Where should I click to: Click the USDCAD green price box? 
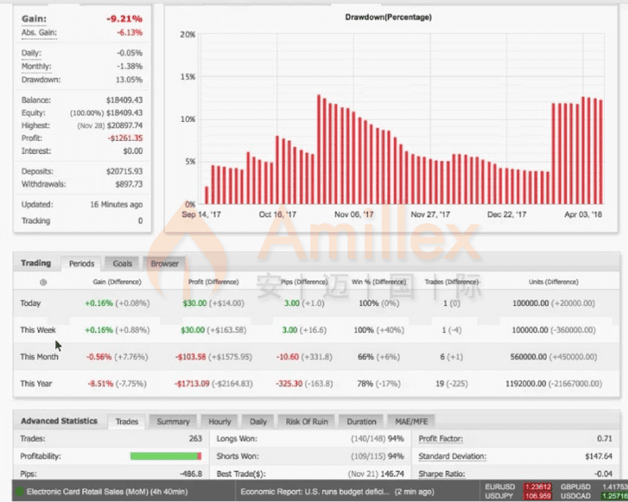[614, 496]
